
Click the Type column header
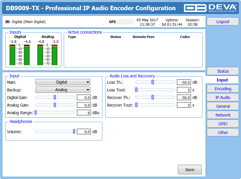coord(72,37)
